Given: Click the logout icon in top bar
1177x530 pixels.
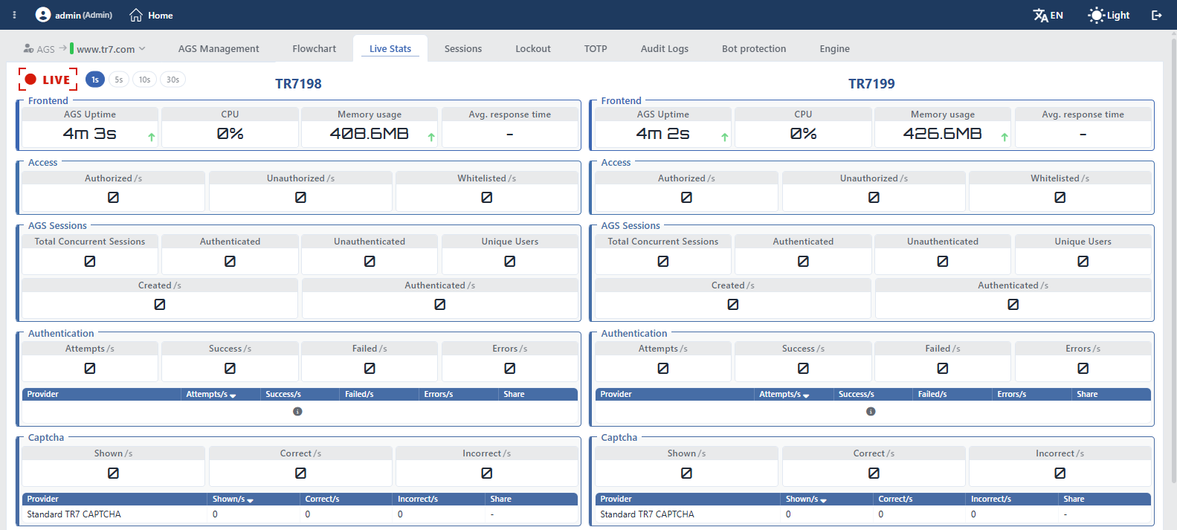Looking at the screenshot, I should (x=1156, y=15).
